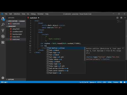Screen dimensions: 127x95
Task: Open array.html in the explorer
Action: coord(16,29)
